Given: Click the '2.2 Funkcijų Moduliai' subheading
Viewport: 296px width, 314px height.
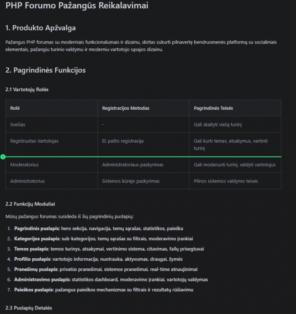Looking at the screenshot, I should [x=30, y=204].
